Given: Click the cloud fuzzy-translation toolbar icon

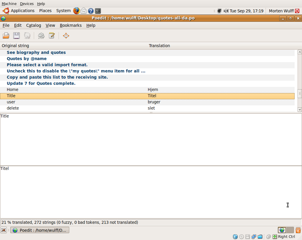Looking at the screenshot, I should coord(41,36).
